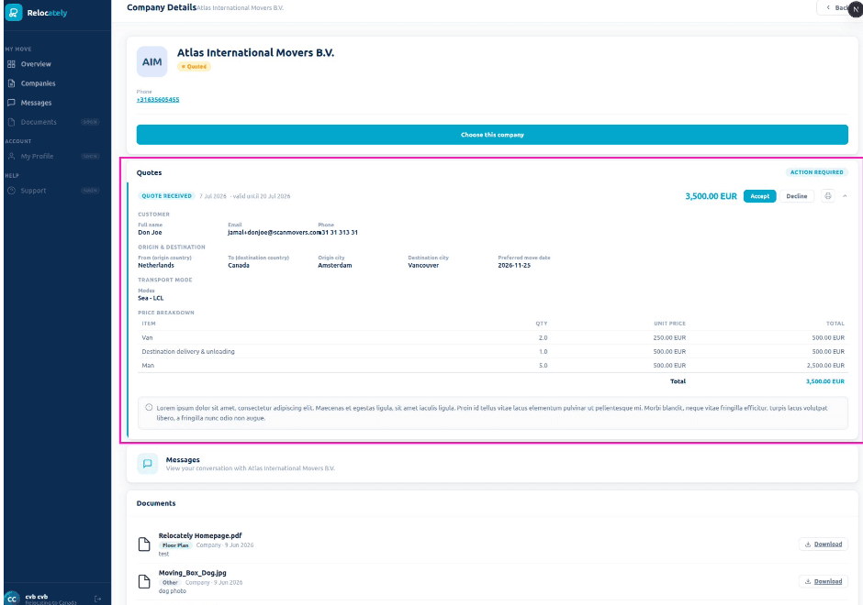Click the N avatar at top right

pyautogui.click(x=856, y=9)
